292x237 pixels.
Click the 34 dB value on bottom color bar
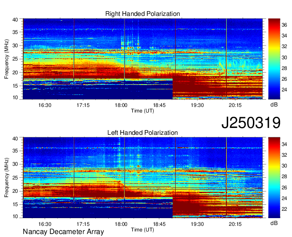(x=284, y=144)
